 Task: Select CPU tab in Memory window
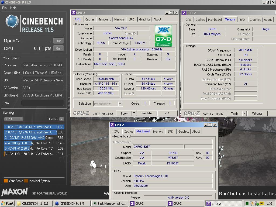(188, 20)
